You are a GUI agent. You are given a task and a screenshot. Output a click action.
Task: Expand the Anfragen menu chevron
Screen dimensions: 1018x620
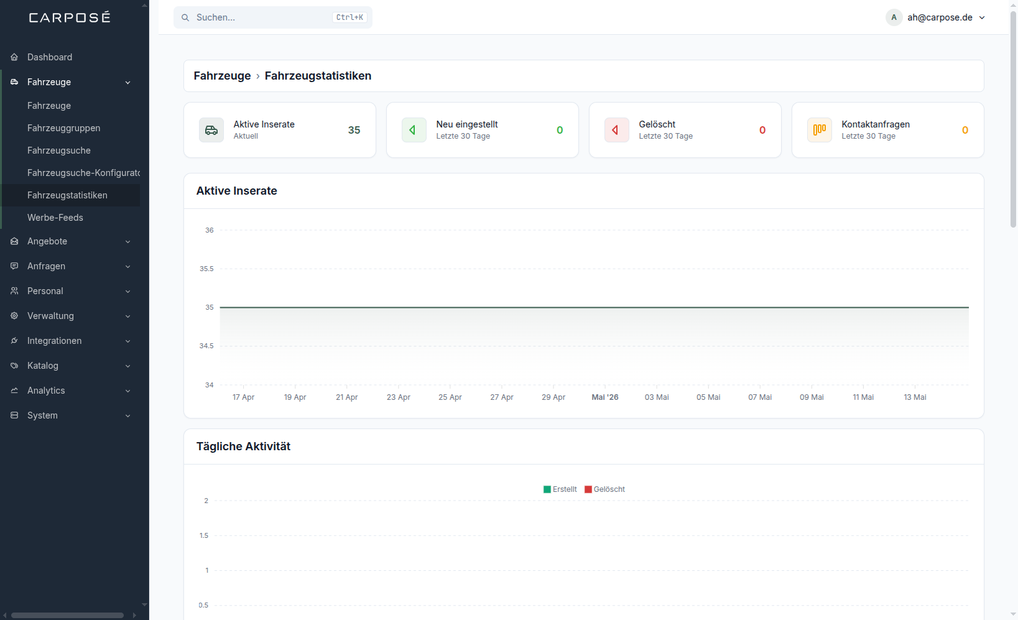128,266
